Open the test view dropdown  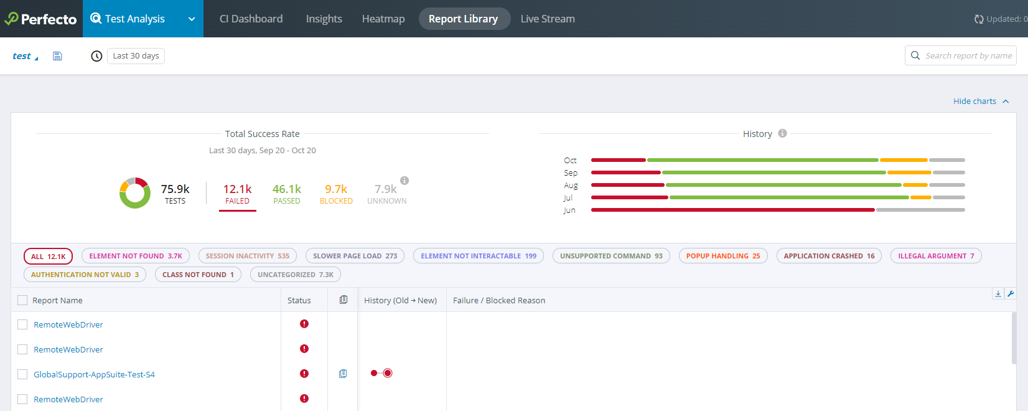point(25,56)
